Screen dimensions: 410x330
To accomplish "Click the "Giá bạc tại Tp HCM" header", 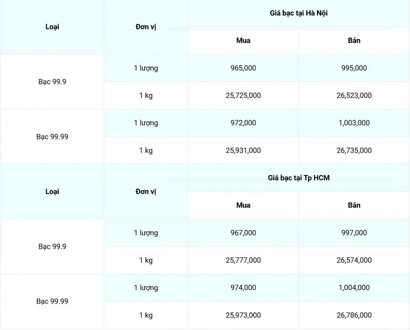I will 299,178.
